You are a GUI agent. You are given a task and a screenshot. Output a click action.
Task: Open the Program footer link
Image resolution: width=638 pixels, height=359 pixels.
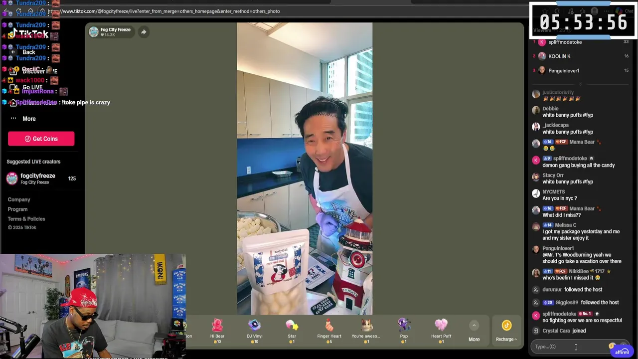(x=17, y=209)
